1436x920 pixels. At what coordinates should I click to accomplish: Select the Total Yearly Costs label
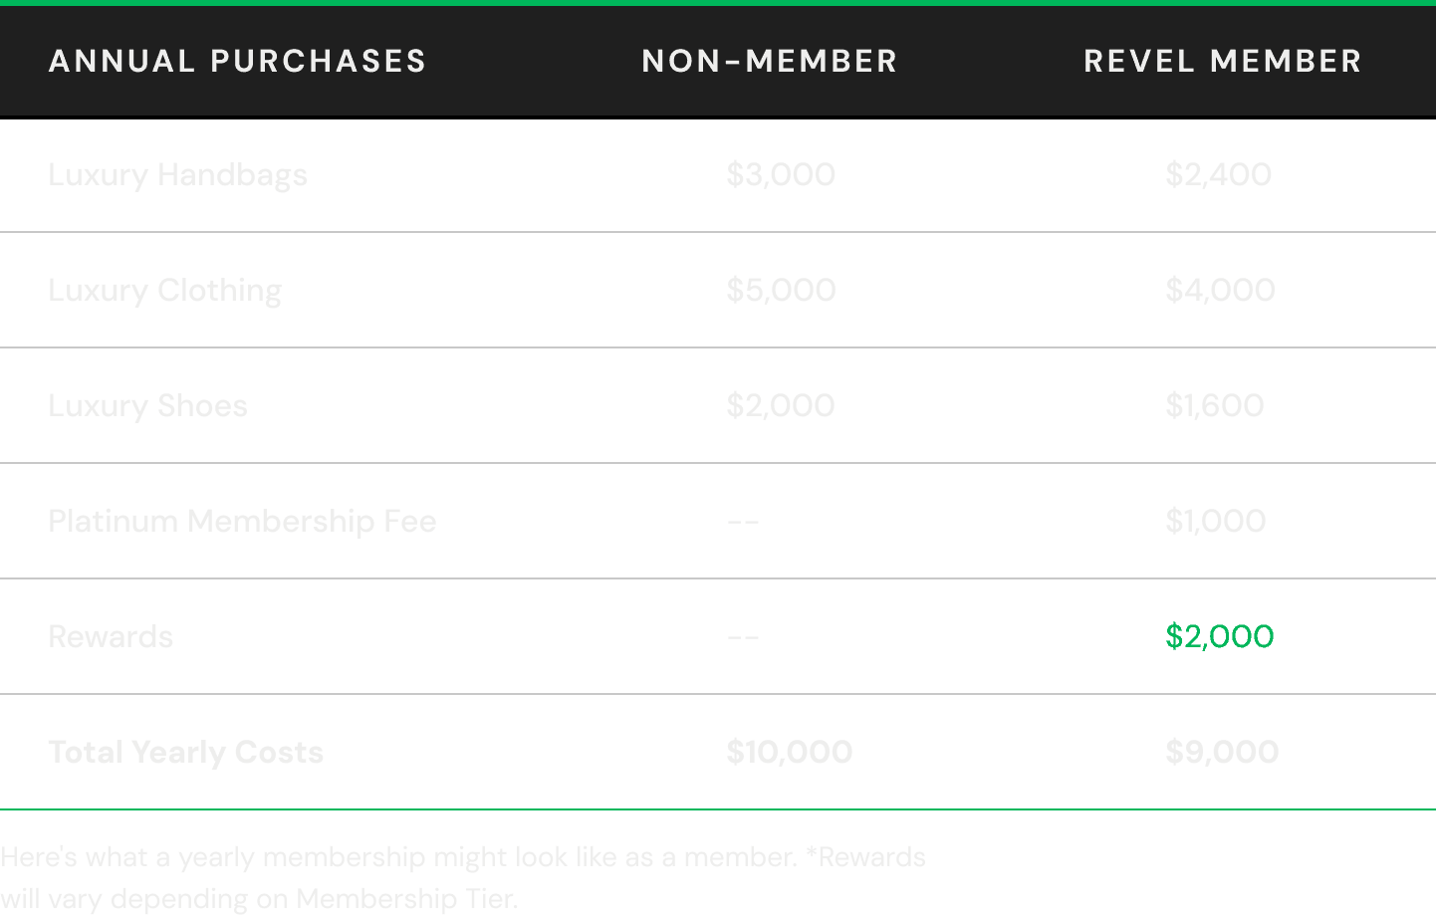[x=186, y=752]
